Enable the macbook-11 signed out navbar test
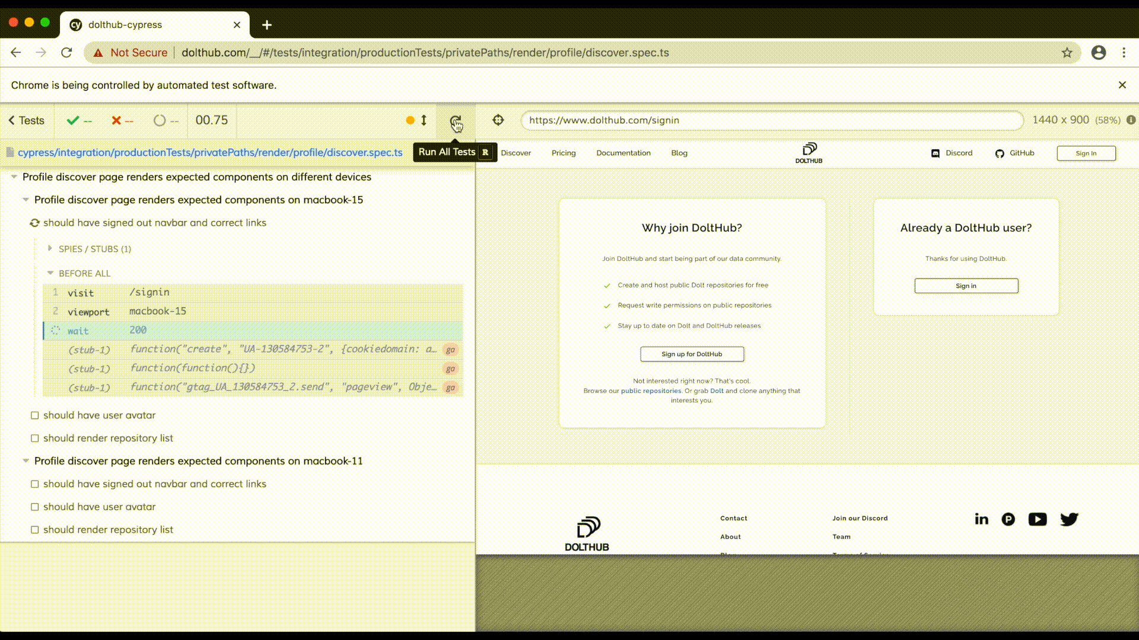The height and width of the screenshot is (640, 1139). [34, 483]
